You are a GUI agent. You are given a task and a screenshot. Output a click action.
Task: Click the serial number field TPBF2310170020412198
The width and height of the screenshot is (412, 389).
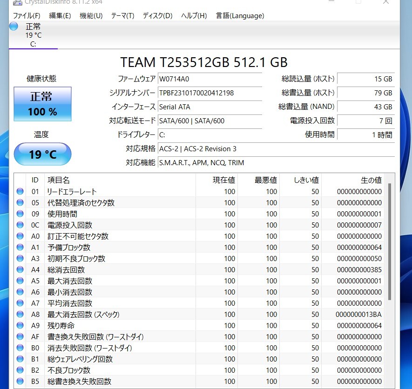[210, 93]
